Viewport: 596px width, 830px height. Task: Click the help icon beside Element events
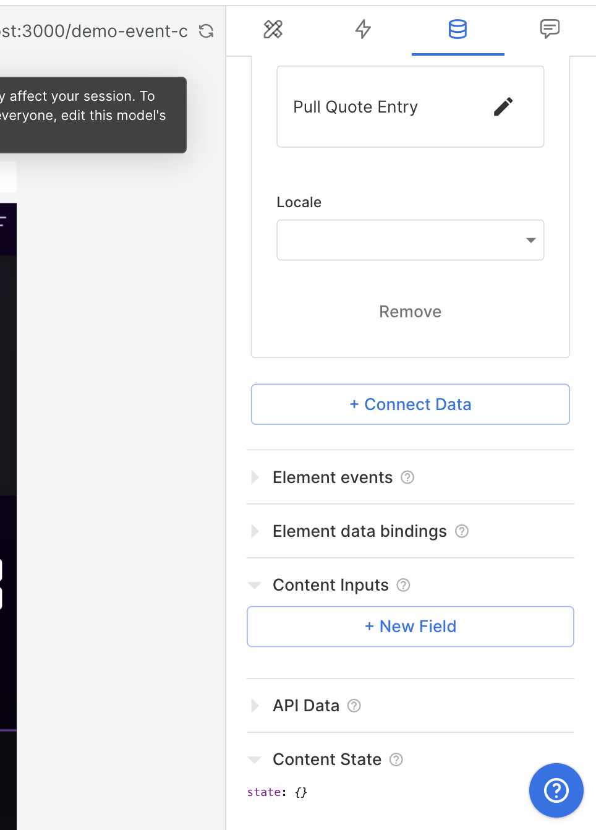407,477
